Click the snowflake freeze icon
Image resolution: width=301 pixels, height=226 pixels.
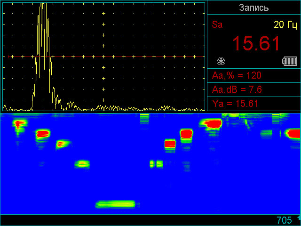tap(221, 61)
